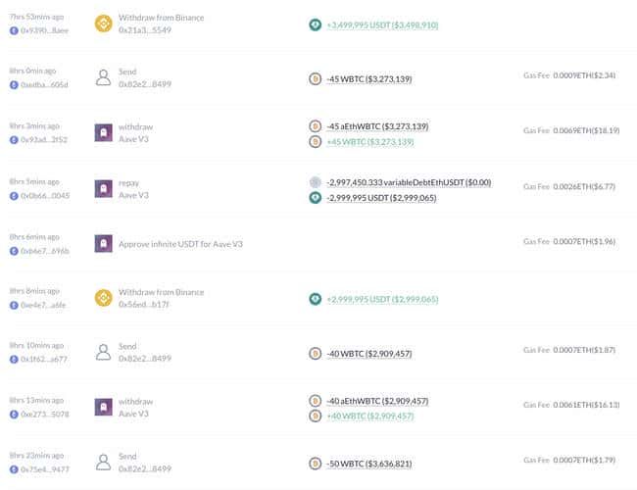The image size is (637, 490).
Task: Click the Binance icon beside the 0x56ed withdrawal
Action: coord(103,298)
